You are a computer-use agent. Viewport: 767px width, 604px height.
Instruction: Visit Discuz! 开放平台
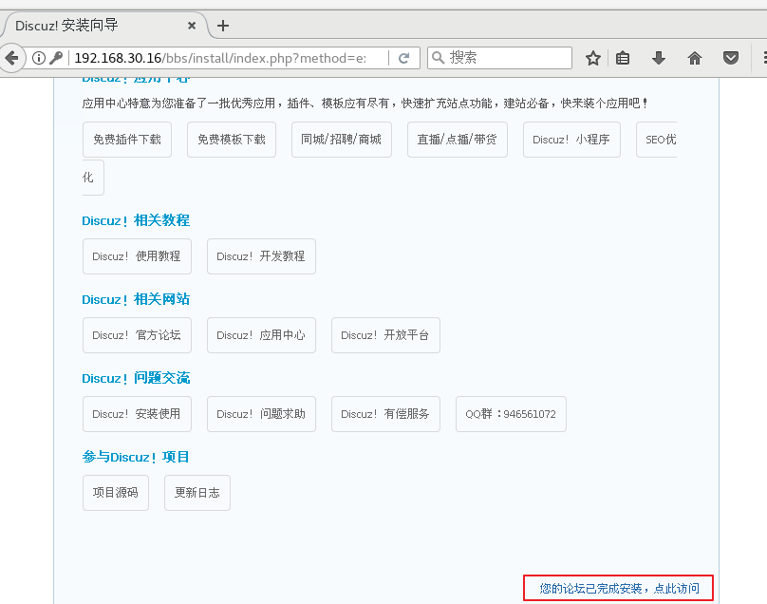385,335
